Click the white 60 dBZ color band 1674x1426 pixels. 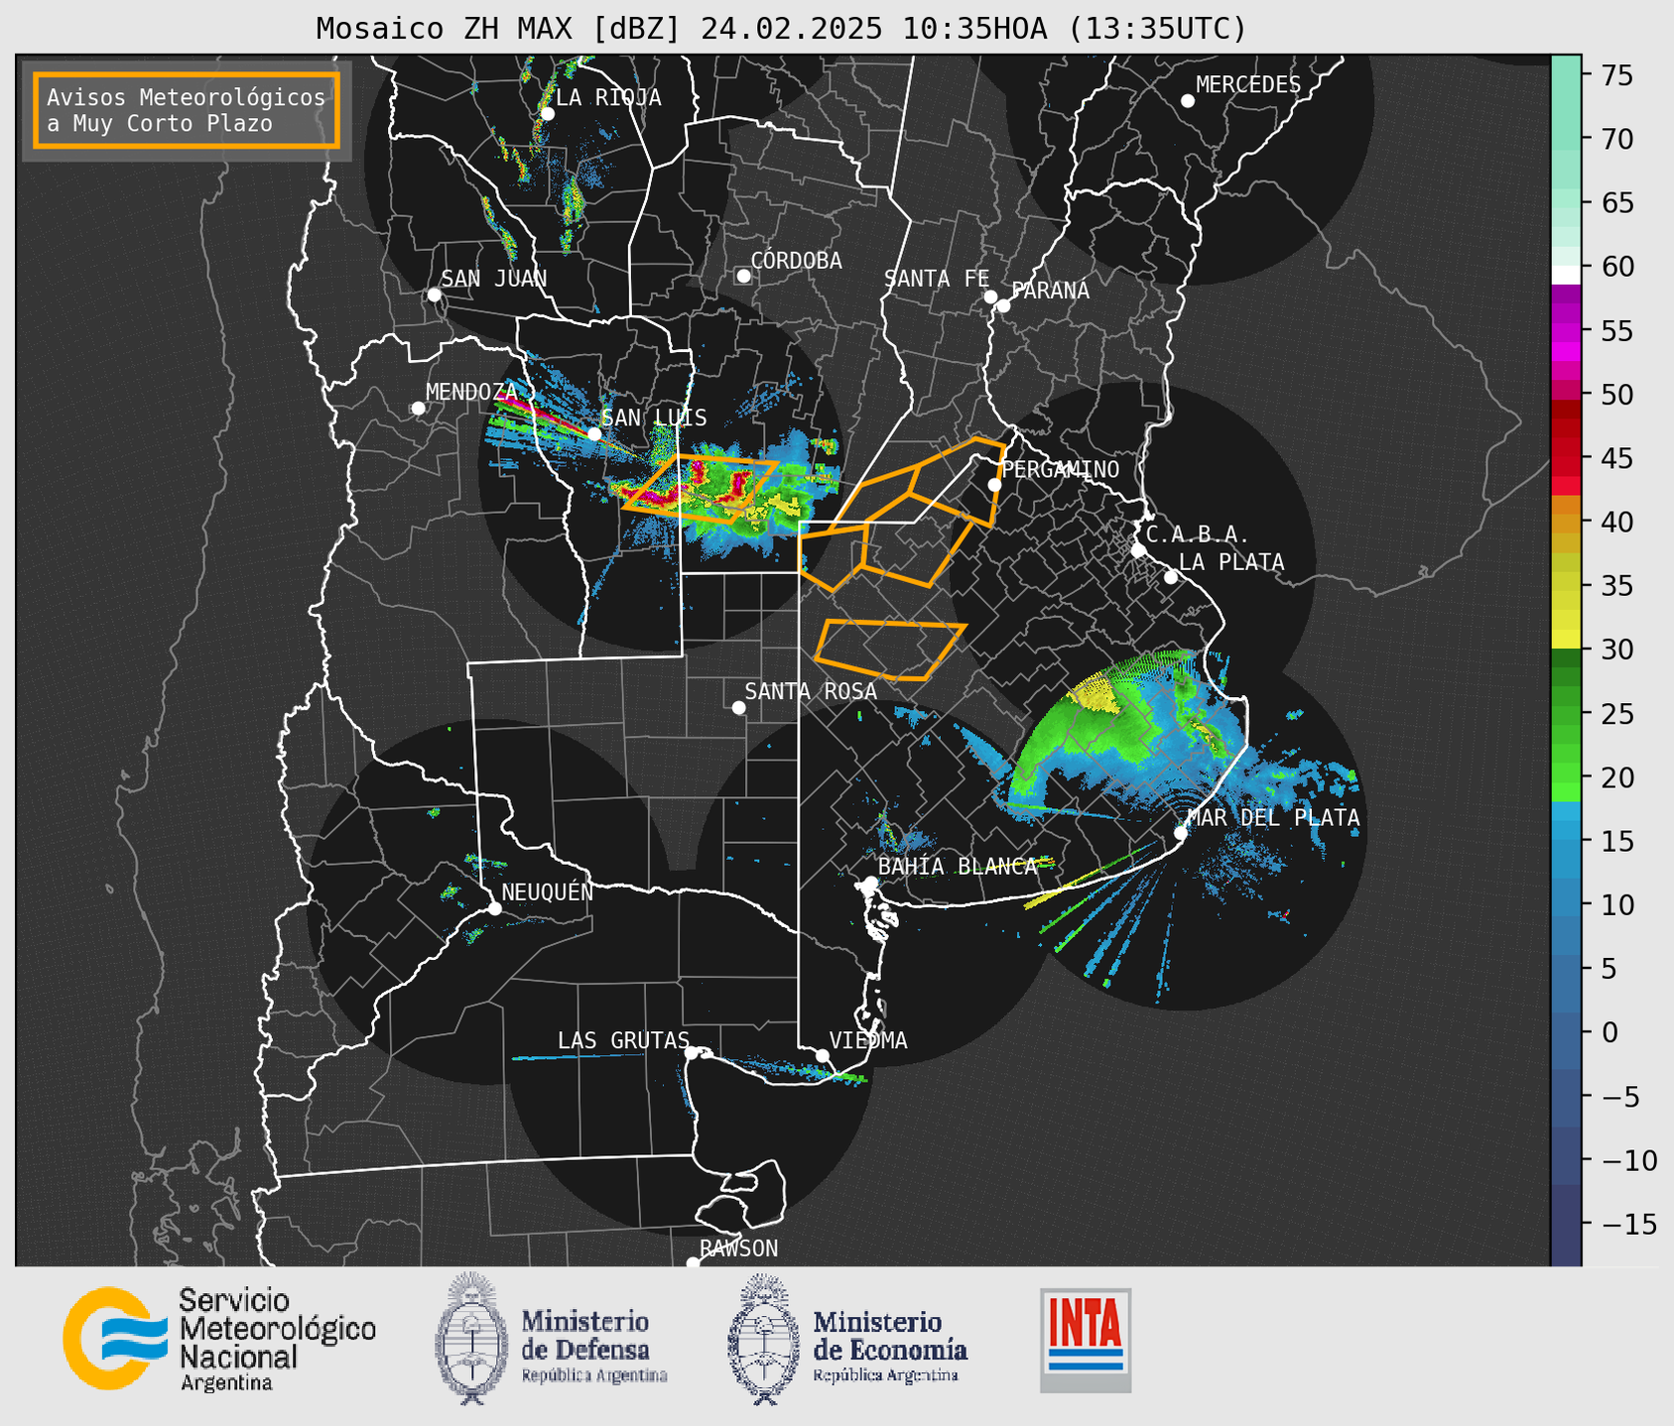click(1566, 275)
